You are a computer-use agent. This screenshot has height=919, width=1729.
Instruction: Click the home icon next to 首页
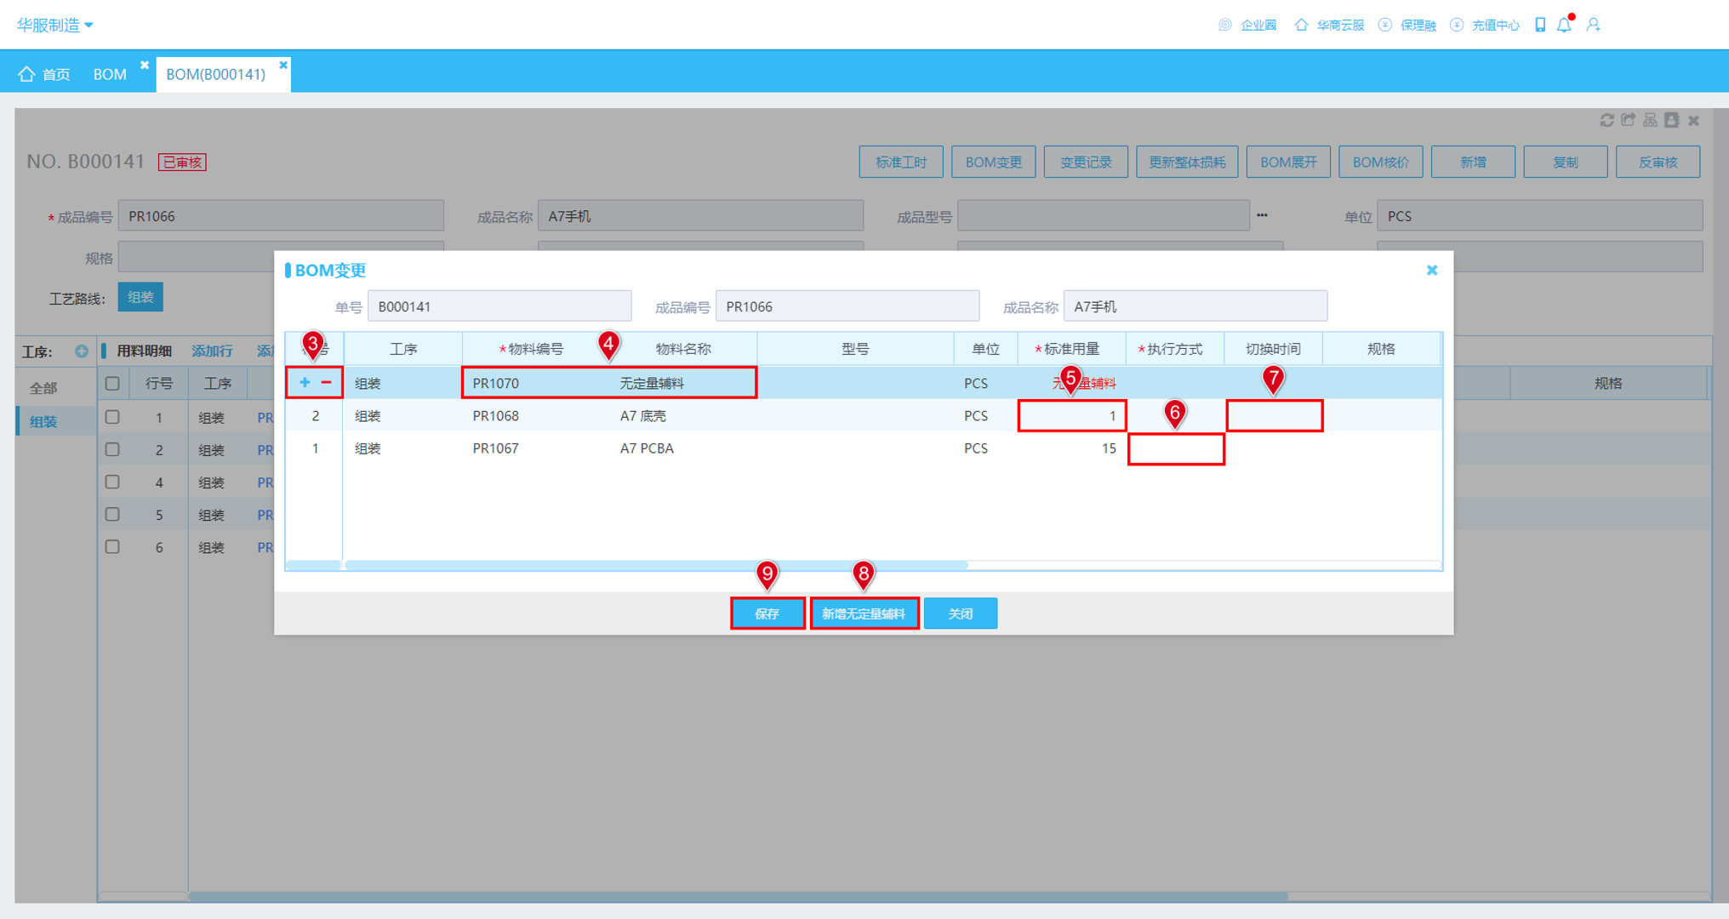26,74
